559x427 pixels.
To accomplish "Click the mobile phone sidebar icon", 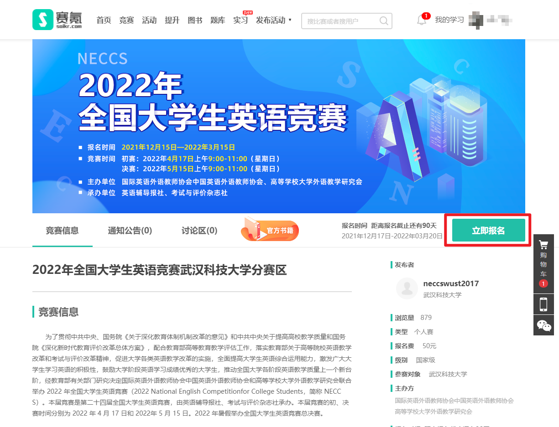I will (543, 304).
